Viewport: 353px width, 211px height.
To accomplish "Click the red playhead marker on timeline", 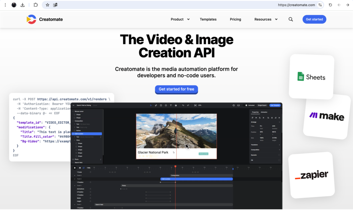I will point(175,167).
